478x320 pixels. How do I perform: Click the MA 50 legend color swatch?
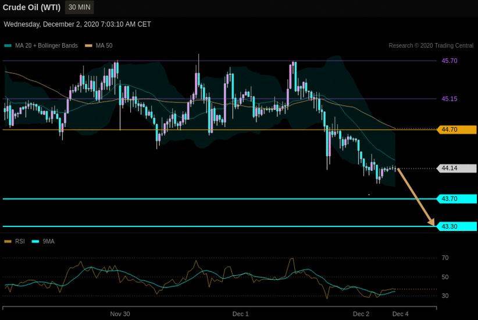point(88,46)
